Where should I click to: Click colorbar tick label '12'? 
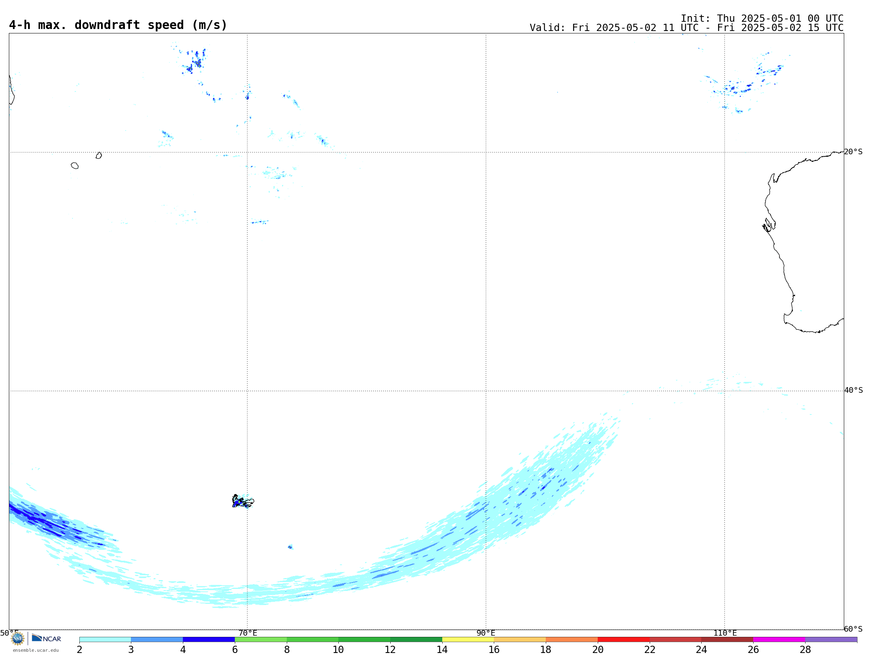click(390, 650)
